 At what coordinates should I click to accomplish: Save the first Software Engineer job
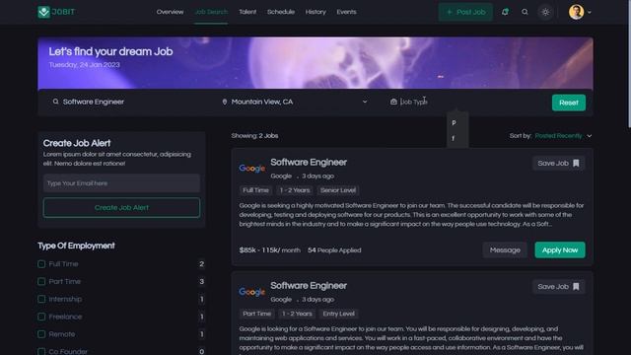click(559, 163)
